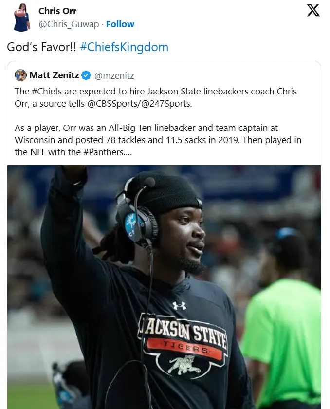
Task: Click Matt Zenitz's small profile avatar
Action: pos(20,75)
